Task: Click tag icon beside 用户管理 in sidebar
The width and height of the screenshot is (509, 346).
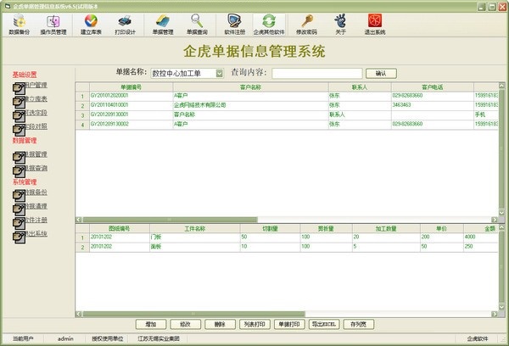Action: click(x=20, y=88)
